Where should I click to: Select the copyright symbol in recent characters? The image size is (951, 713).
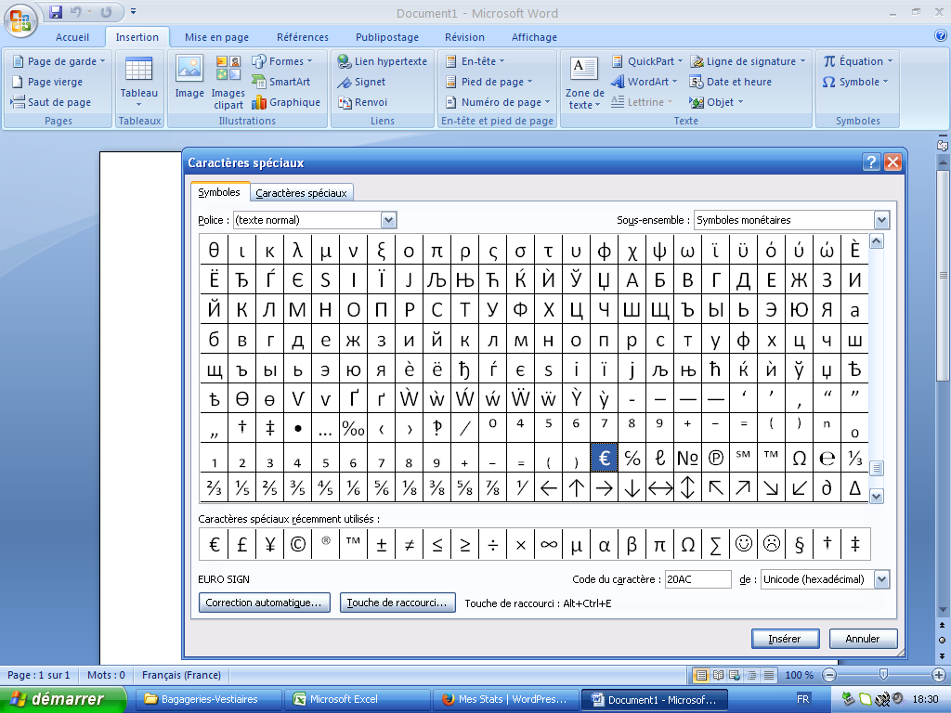click(297, 545)
